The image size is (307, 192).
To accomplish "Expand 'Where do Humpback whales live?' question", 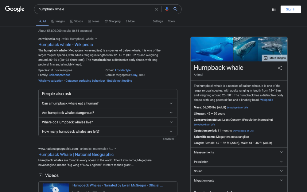I will point(108,122).
